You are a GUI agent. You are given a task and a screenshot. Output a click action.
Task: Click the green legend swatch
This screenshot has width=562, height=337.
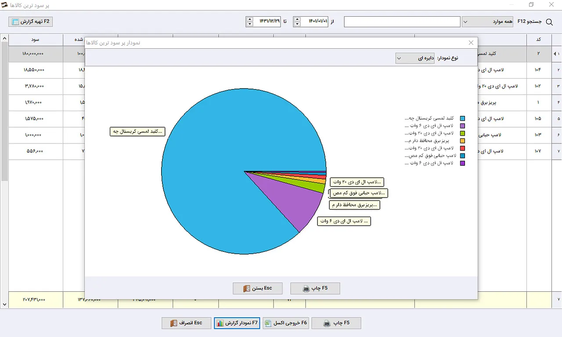(462, 133)
